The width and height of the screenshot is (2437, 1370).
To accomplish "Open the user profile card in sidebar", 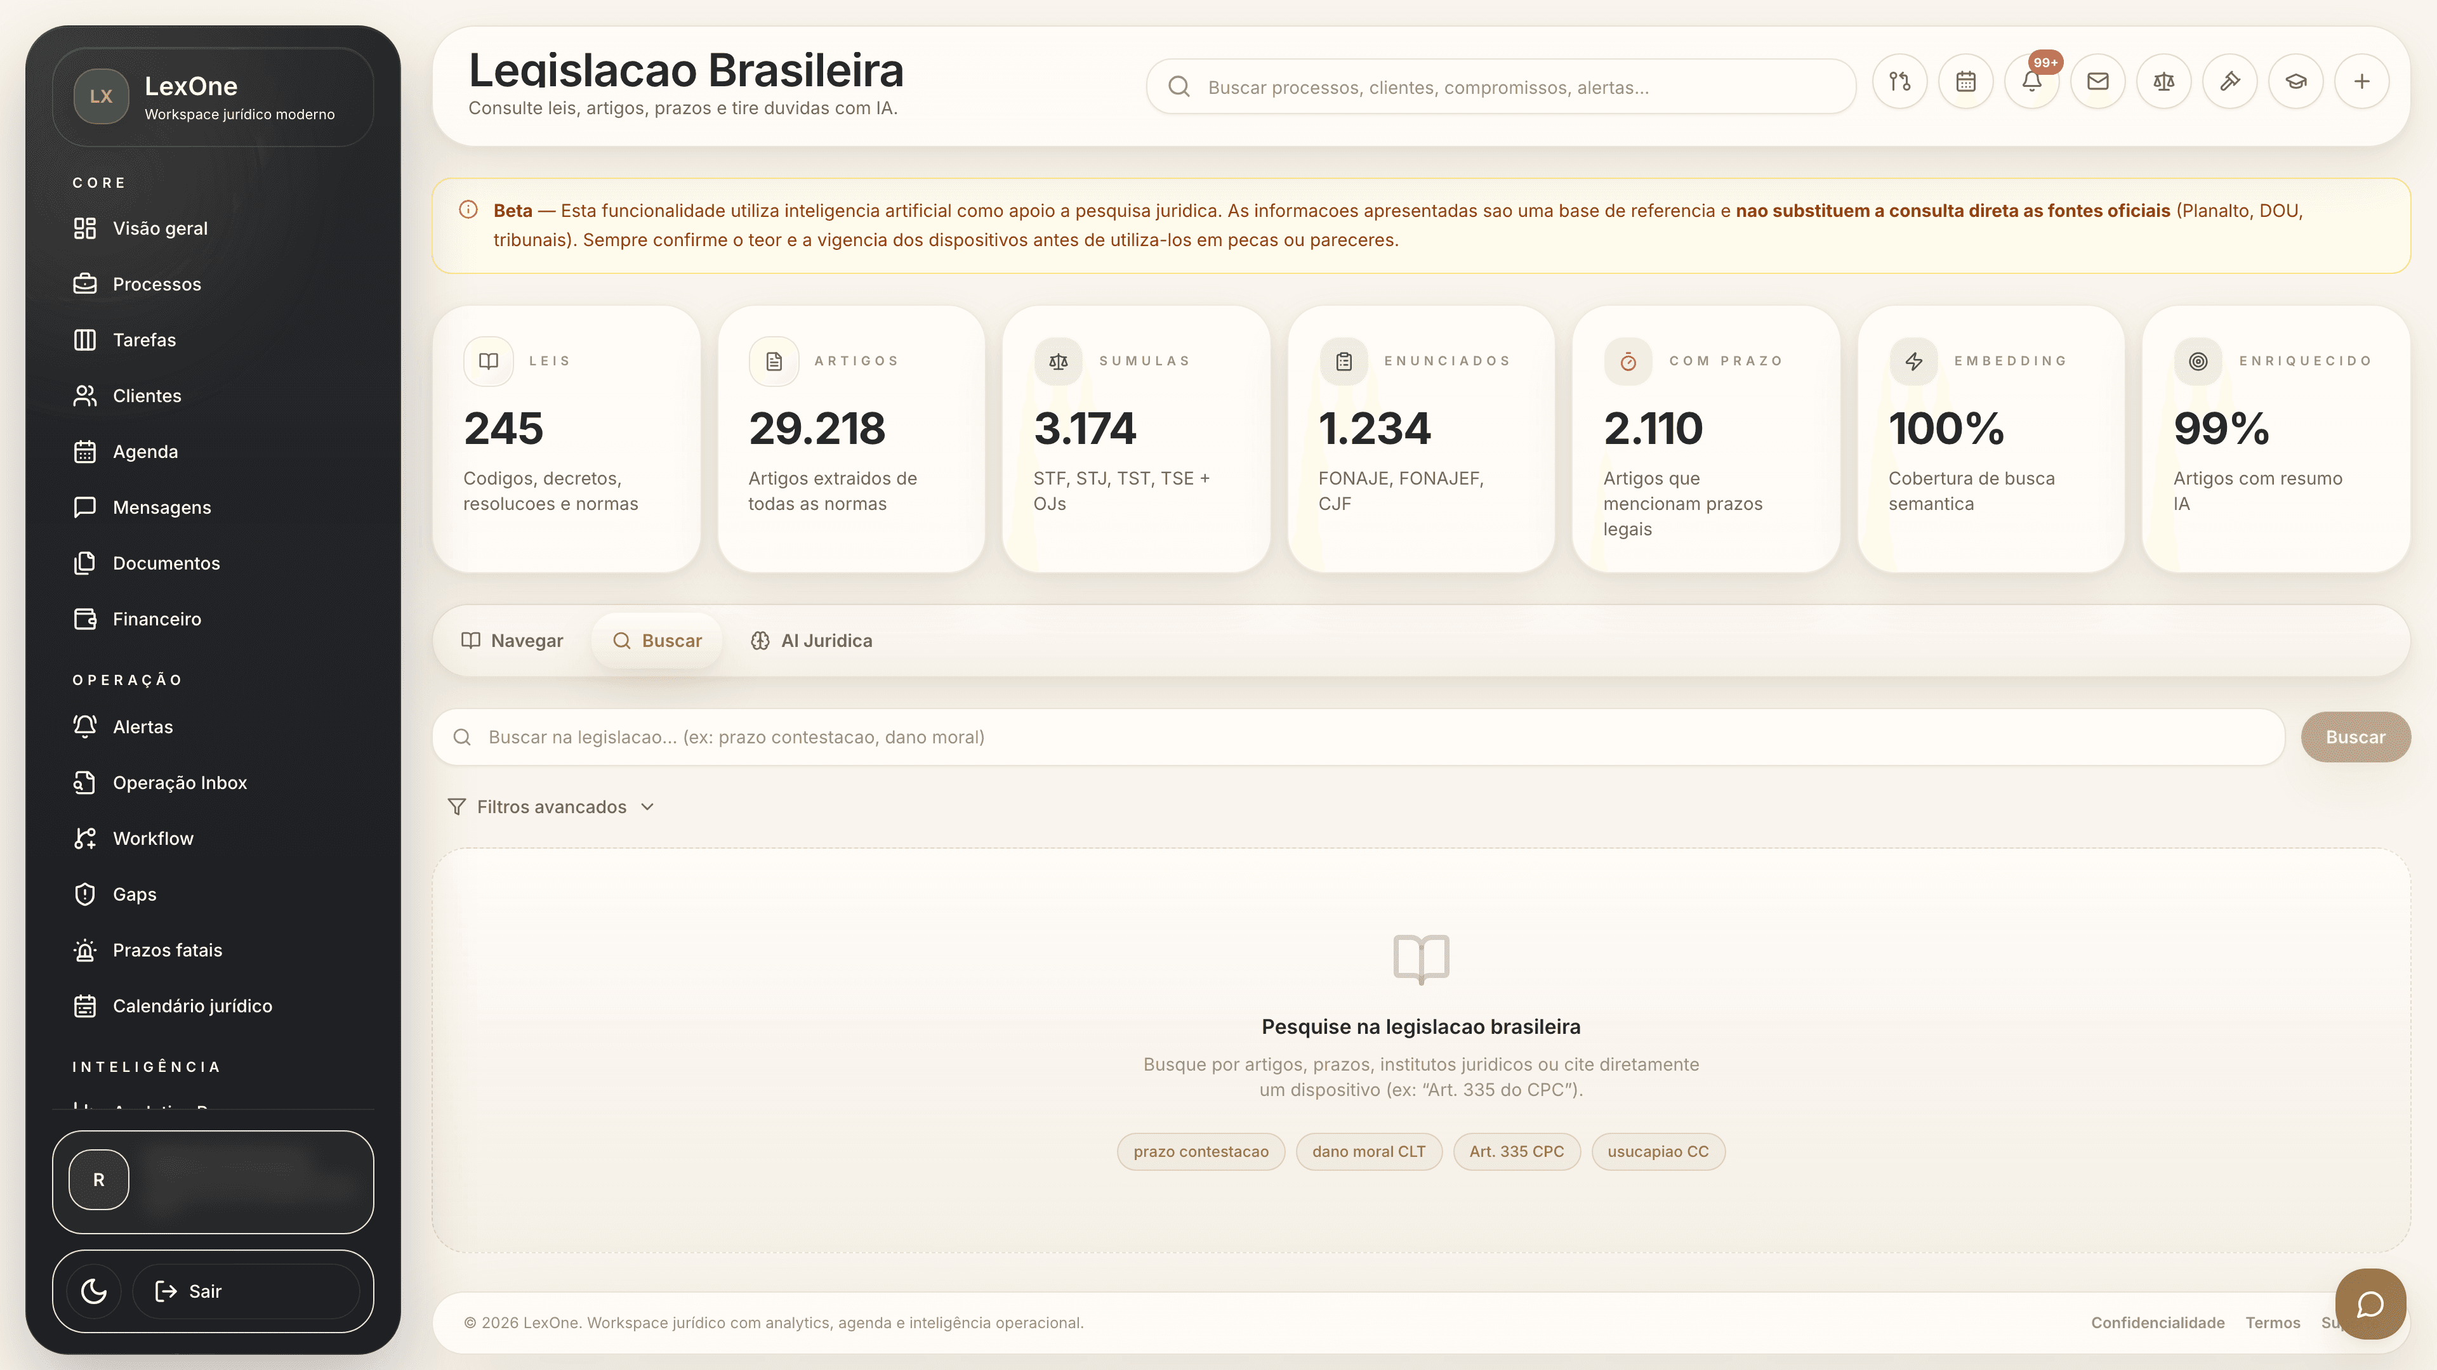I will point(213,1181).
